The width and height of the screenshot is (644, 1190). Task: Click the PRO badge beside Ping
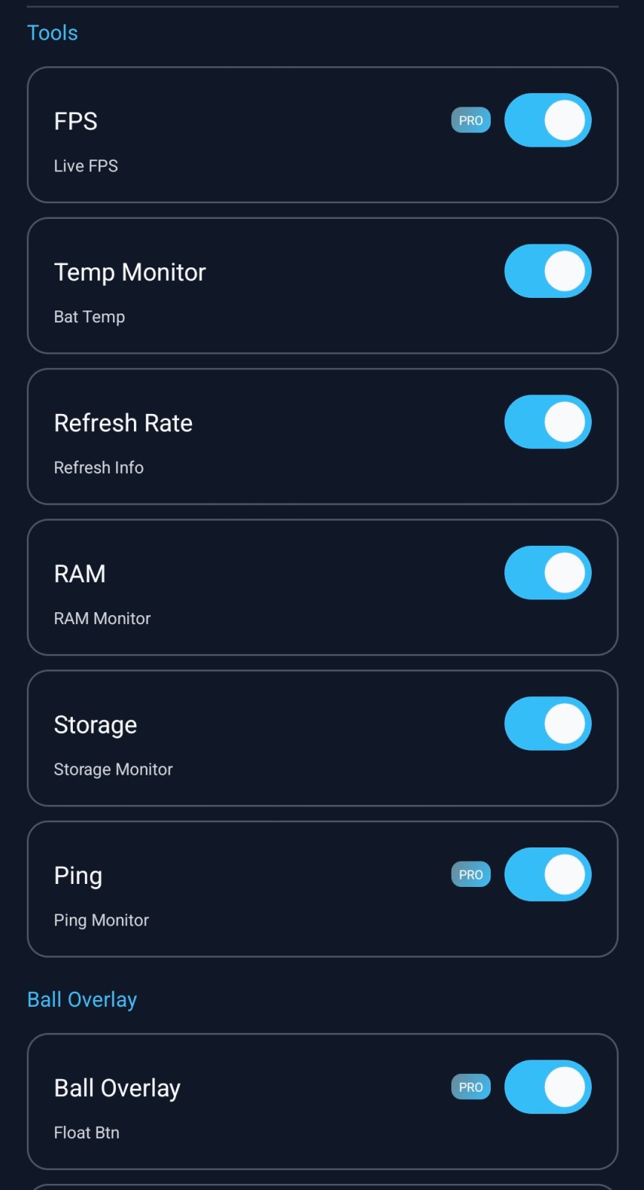point(471,874)
